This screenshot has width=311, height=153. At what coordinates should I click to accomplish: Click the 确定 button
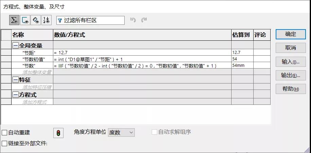click(291, 34)
